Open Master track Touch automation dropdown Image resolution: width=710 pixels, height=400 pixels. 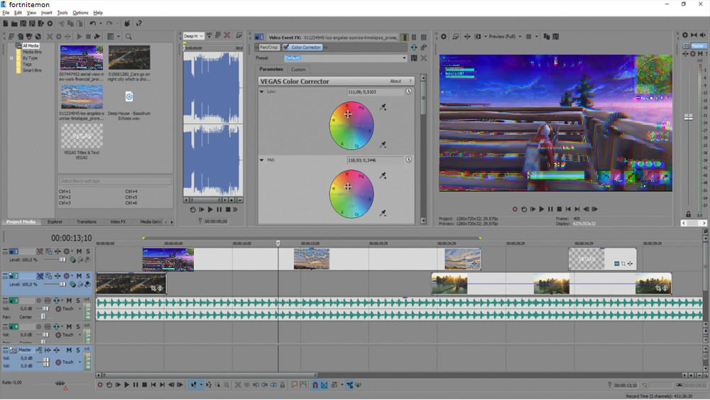(x=80, y=362)
